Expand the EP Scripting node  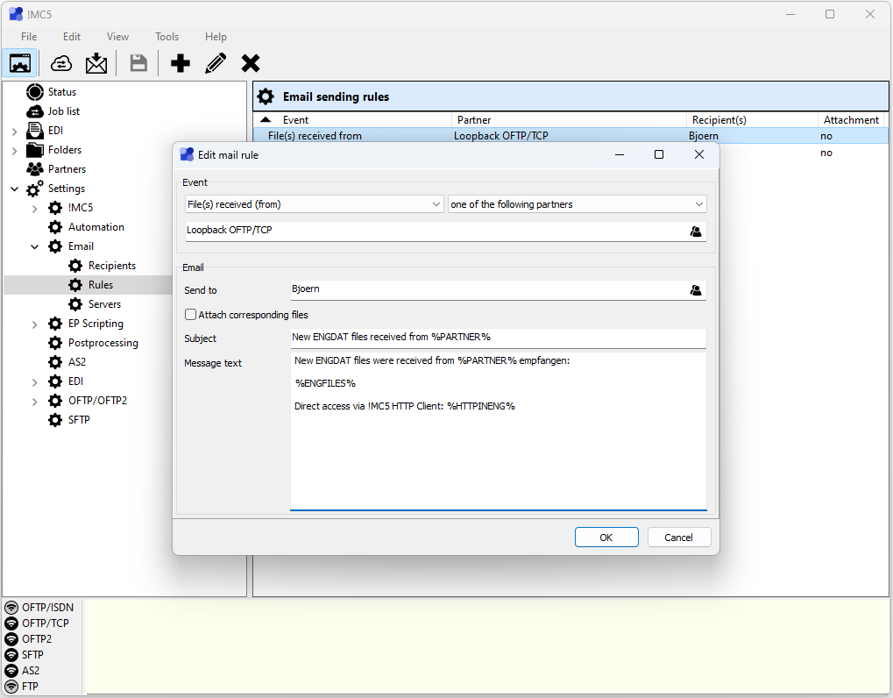tap(35, 324)
